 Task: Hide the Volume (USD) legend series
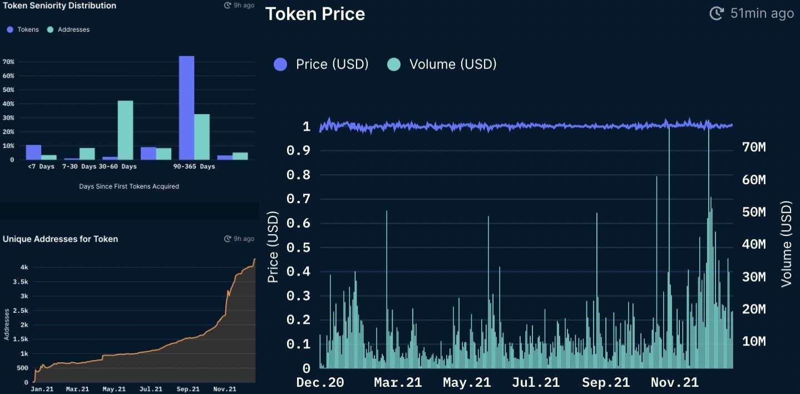pos(441,64)
